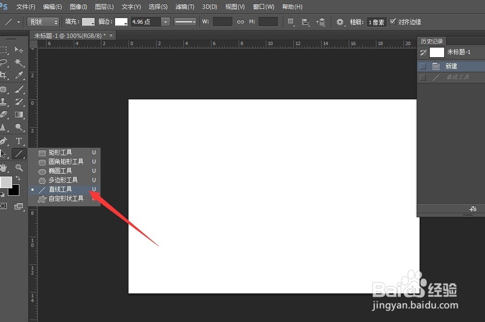Choose 自定形状工具 from flyout
This screenshot has height=322, width=485.
point(65,198)
